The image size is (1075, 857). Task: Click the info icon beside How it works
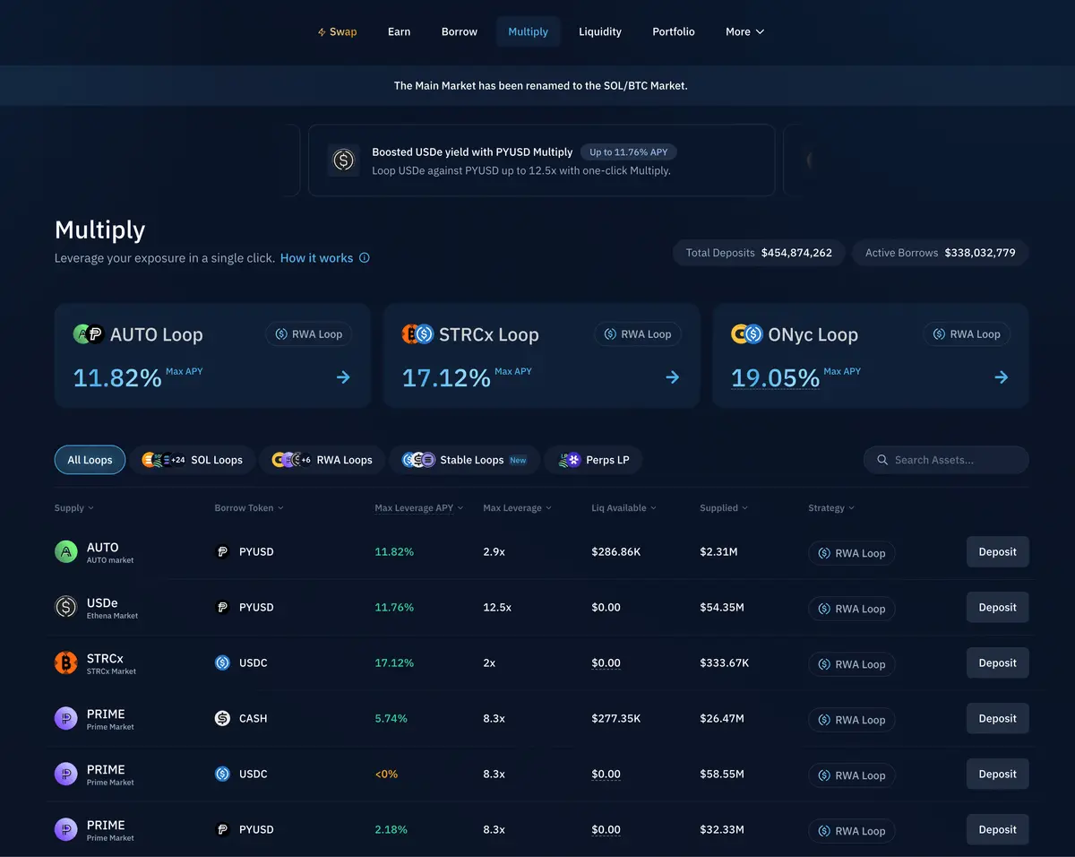point(365,257)
